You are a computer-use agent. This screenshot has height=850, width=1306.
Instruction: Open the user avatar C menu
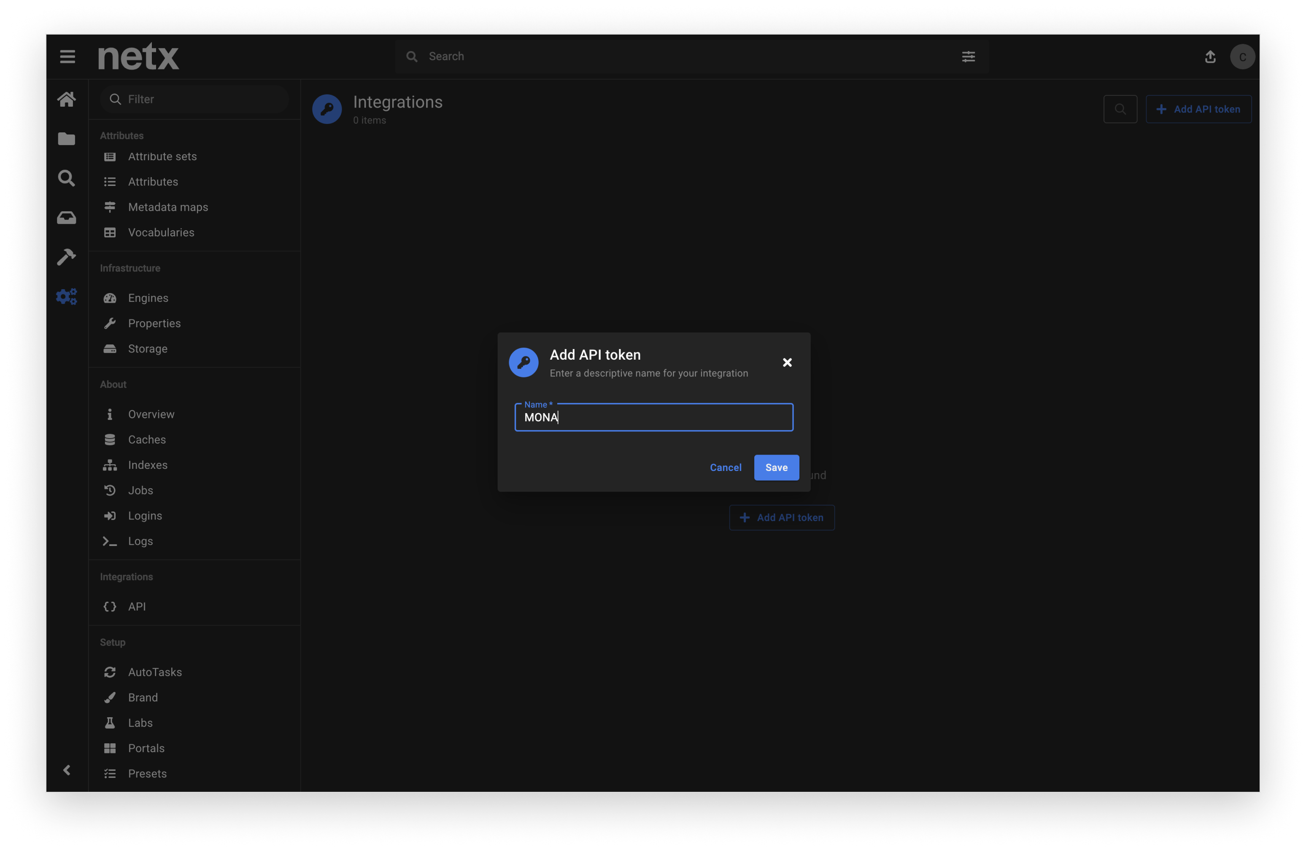coord(1242,56)
